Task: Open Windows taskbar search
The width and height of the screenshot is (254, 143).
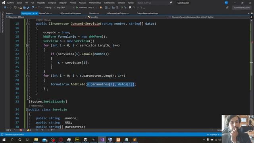Action: coord(12,139)
